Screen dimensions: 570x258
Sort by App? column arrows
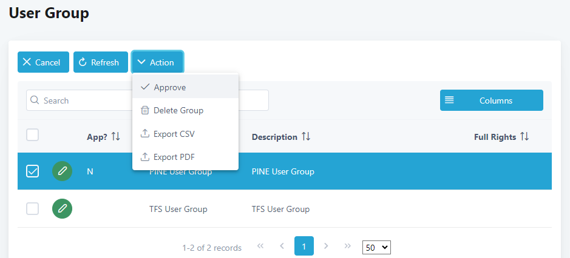coord(115,136)
